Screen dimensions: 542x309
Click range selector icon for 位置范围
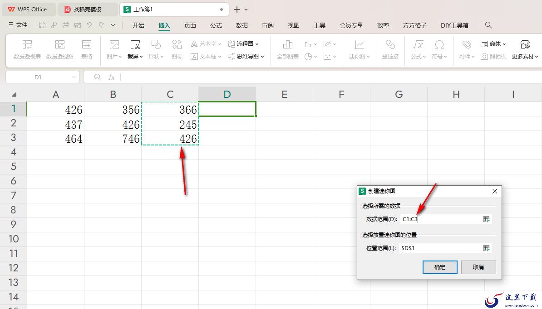click(x=486, y=248)
